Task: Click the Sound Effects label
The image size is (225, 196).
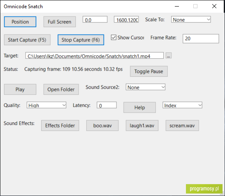Action: point(19,123)
